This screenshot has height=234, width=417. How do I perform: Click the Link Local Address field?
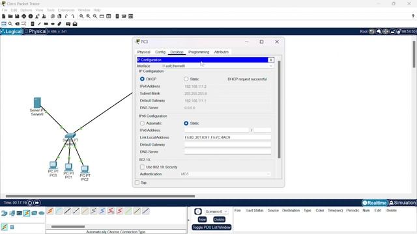pos(227,137)
